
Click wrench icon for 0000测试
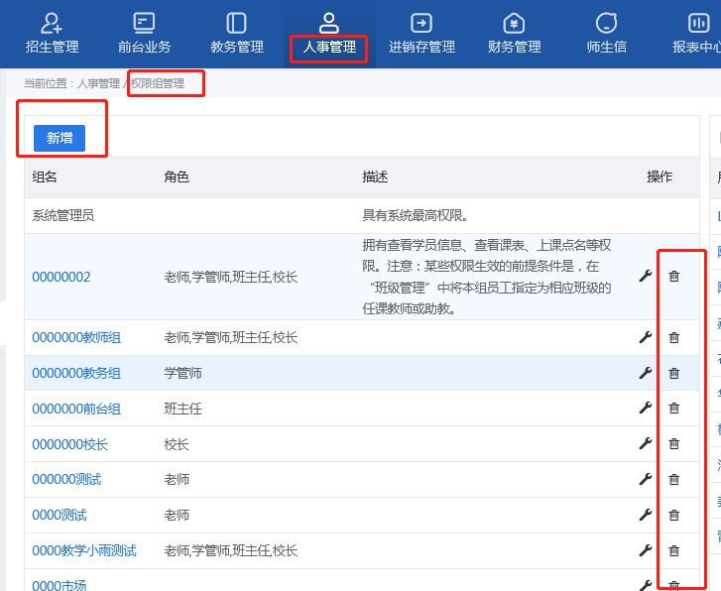(x=646, y=515)
